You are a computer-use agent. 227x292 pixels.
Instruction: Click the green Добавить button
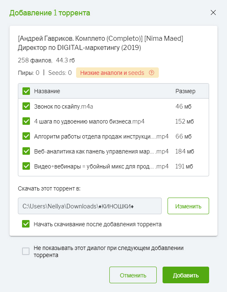(186, 275)
